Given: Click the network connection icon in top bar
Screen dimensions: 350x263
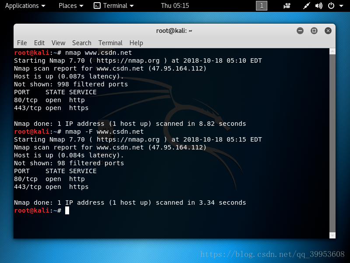Looking at the screenshot, I should (307, 6).
